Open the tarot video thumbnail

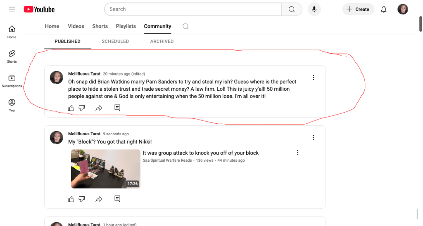click(105, 169)
